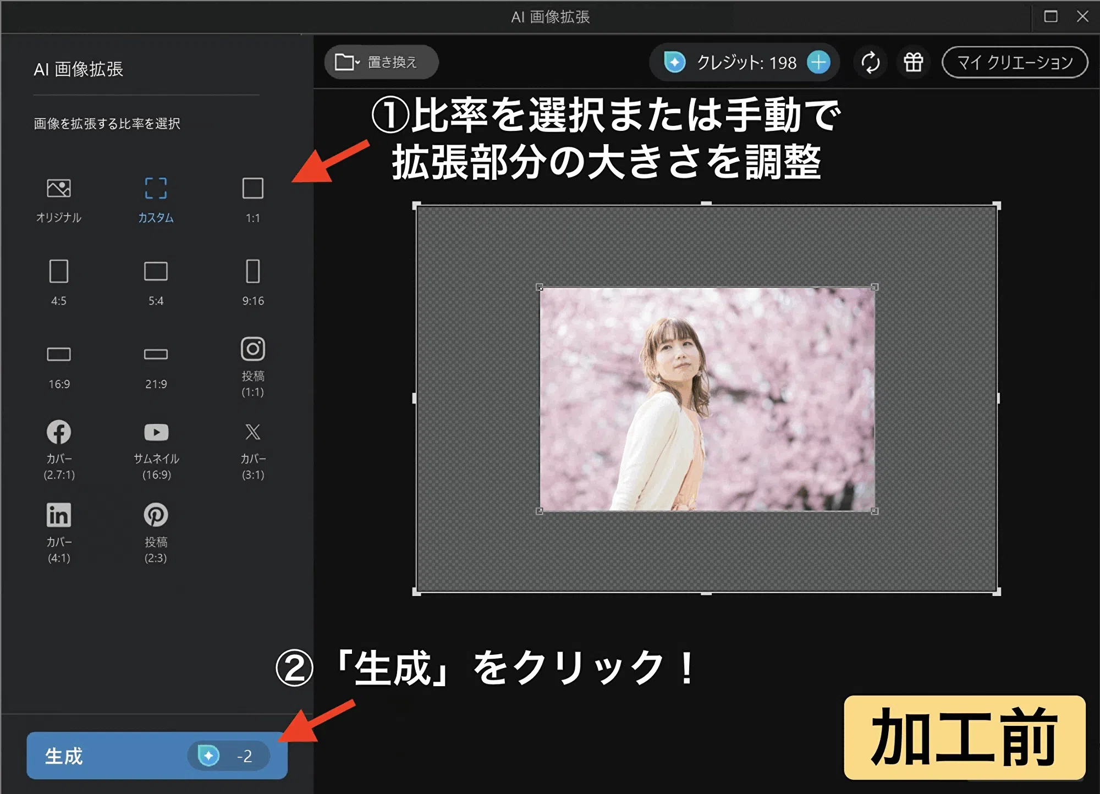Pick the Pinterest 投稿 (2:3) preset
Viewport: 1100px width, 794px height.
[x=156, y=528]
